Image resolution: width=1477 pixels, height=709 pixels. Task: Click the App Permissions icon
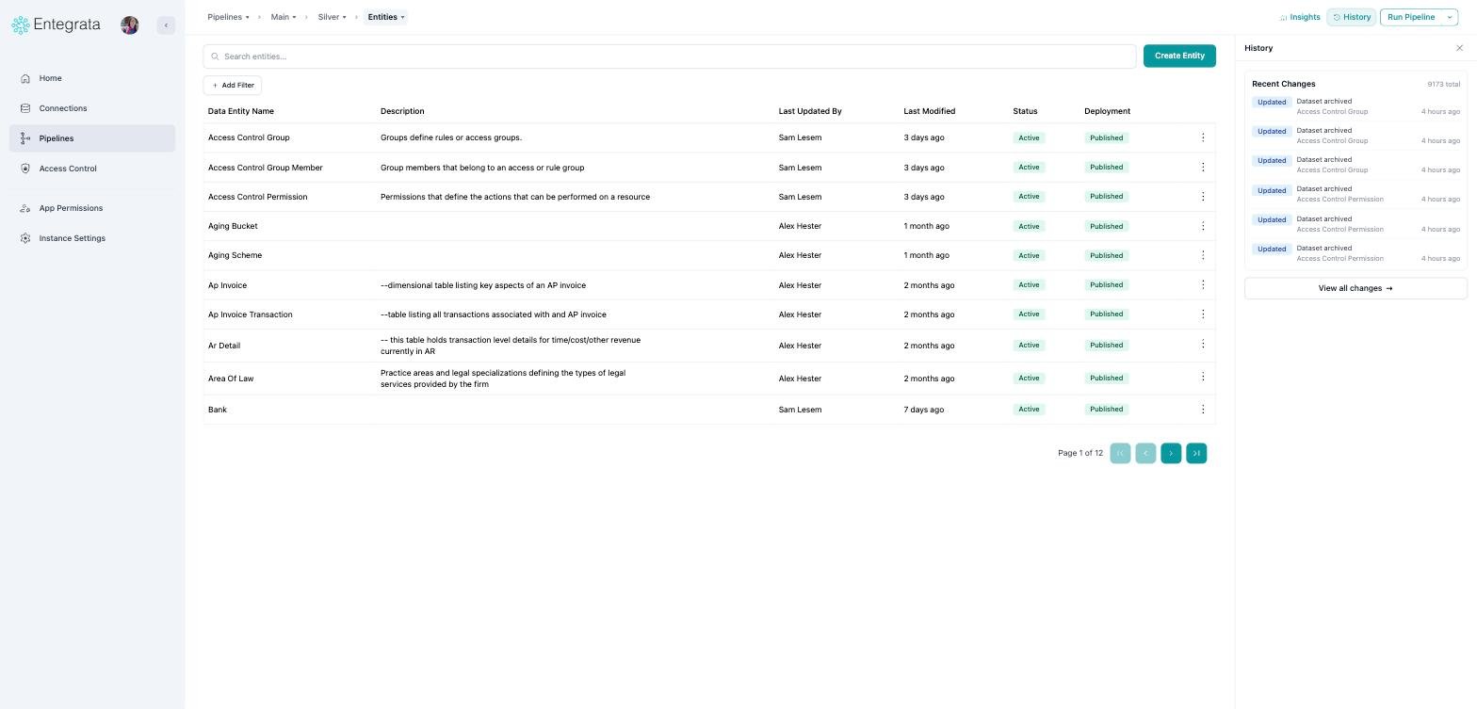point(25,208)
